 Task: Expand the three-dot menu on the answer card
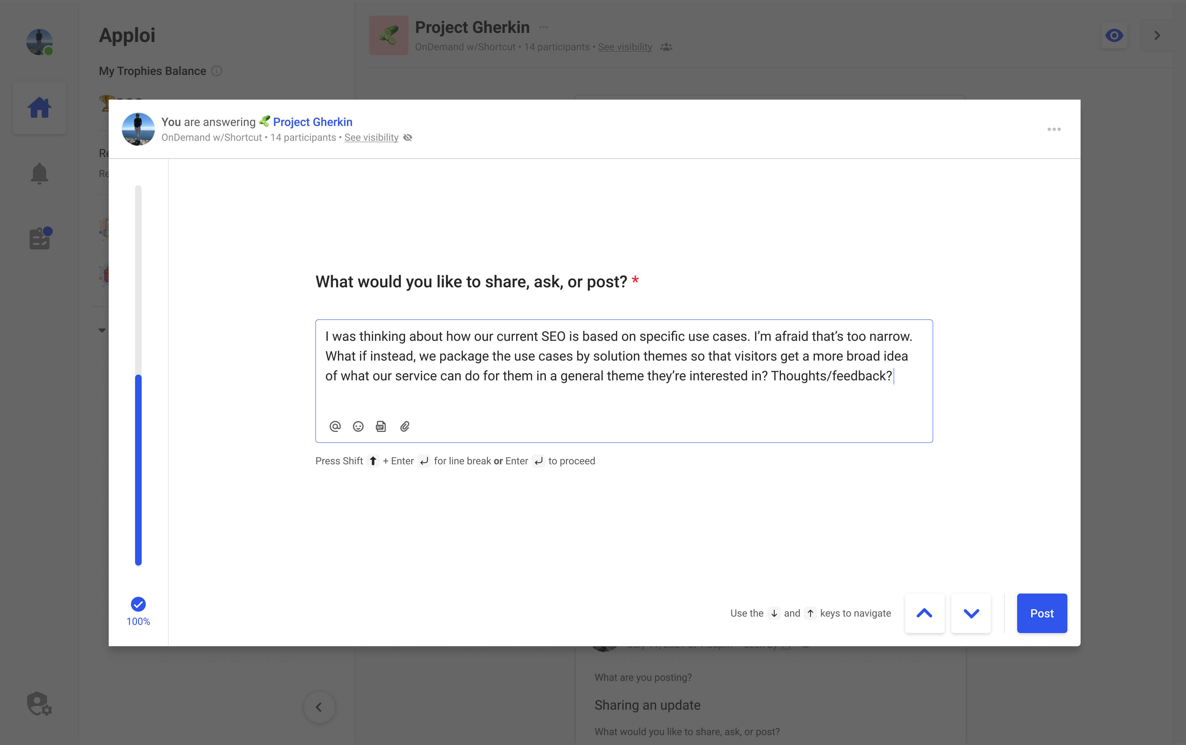tap(1054, 129)
